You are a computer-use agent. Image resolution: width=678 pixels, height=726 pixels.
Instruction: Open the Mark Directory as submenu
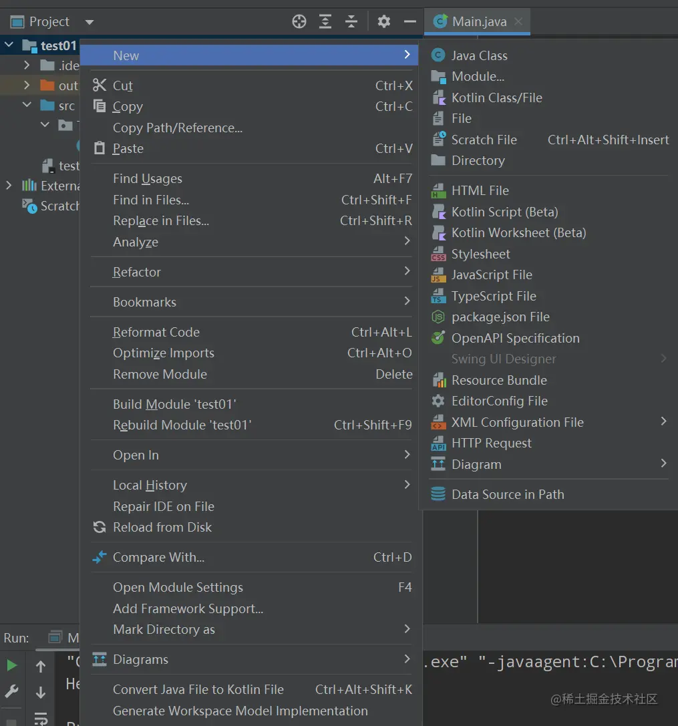click(x=250, y=629)
